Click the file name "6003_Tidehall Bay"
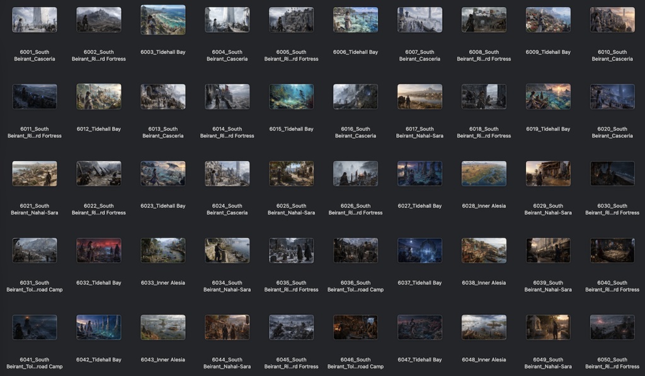This screenshot has height=376, width=645. tap(163, 52)
